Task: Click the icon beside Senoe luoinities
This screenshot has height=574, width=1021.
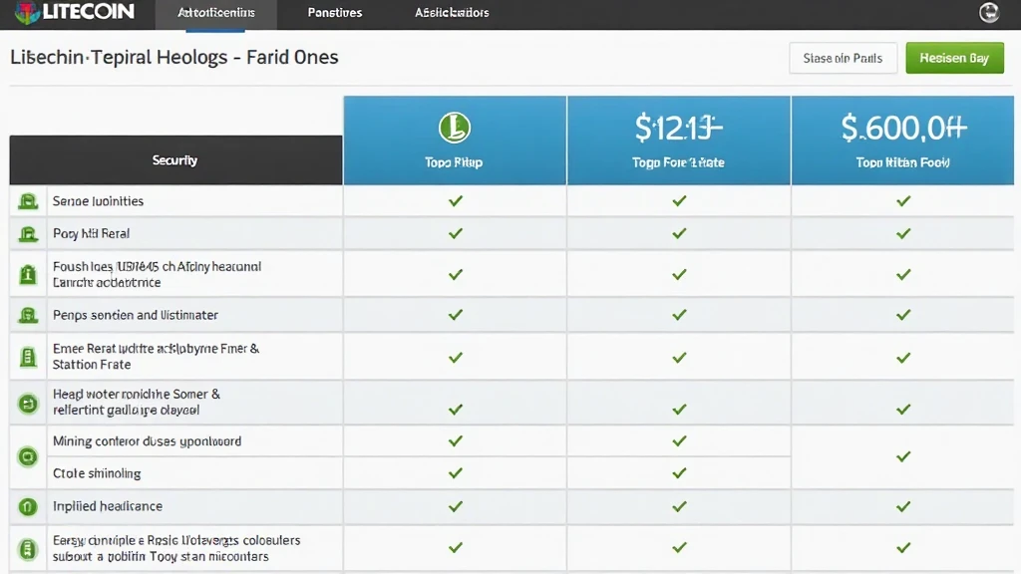Action: (28, 201)
